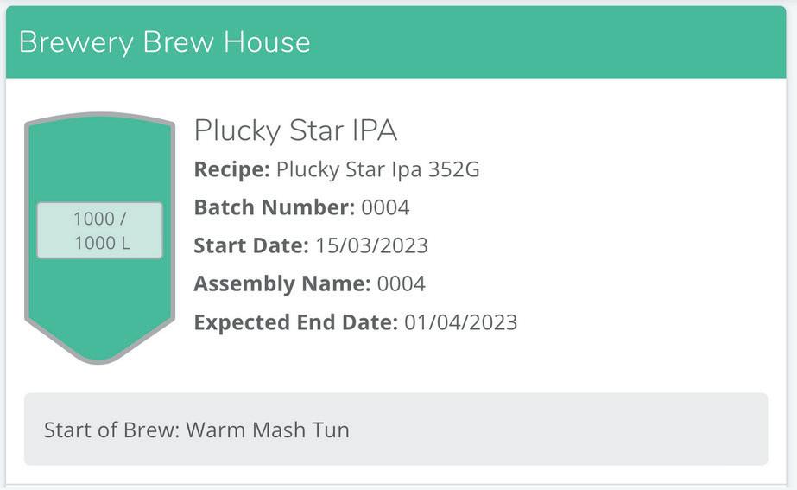Image resolution: width=797 pixels, height=490 pixels.
Task: Open the Brewery Brew House header
Action: (164, 41)
